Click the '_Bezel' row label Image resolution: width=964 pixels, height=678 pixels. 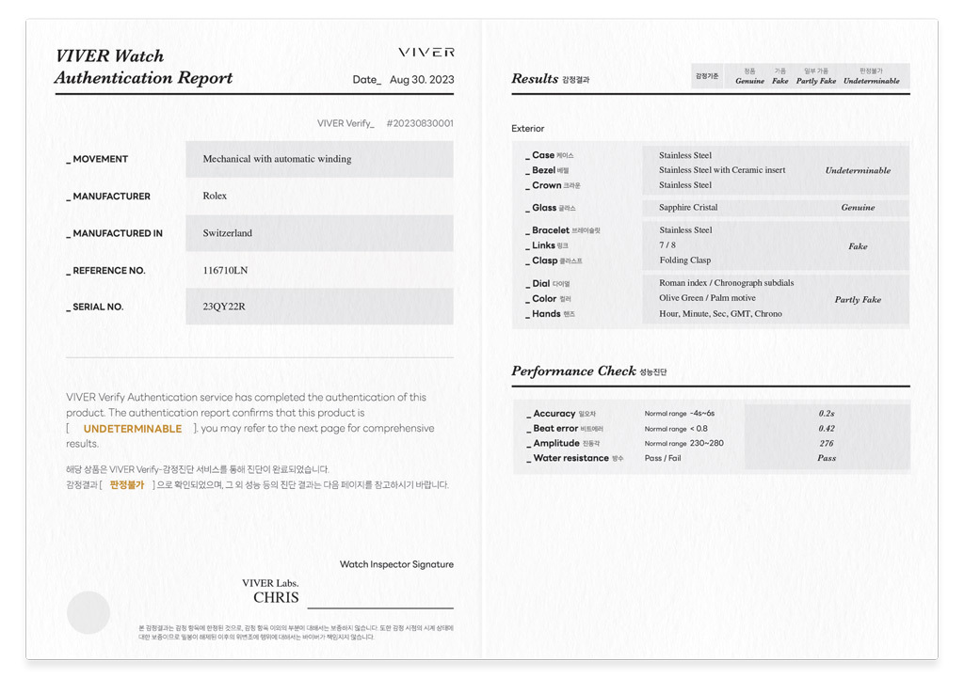(547, 170)
